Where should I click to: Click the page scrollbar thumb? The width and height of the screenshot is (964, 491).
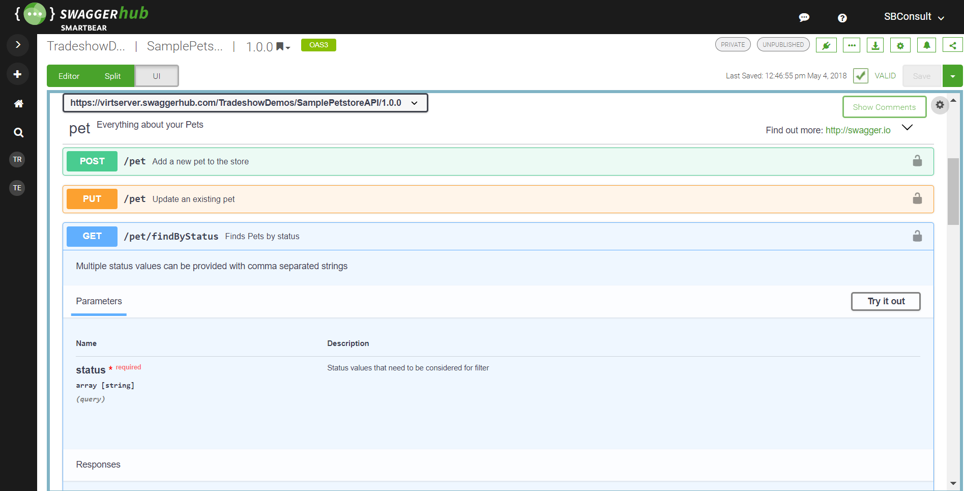point(953,191)
